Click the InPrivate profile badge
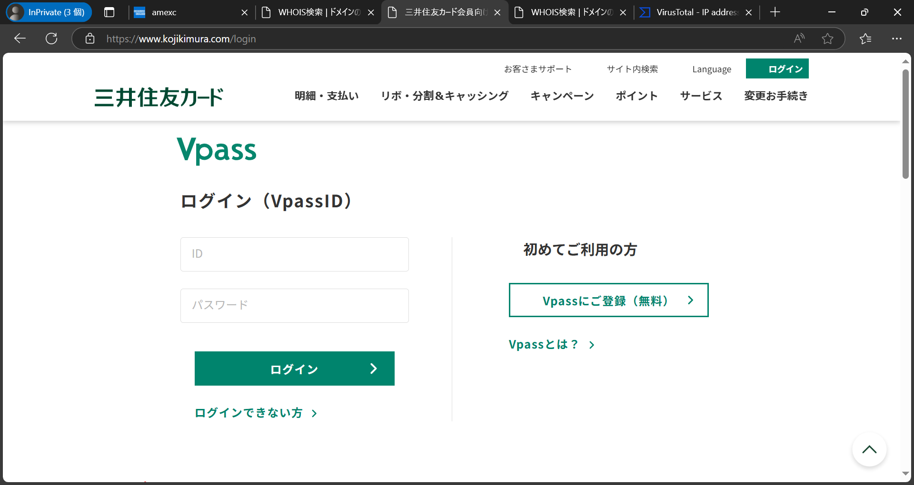914x485 pixels. pos(49,12)
